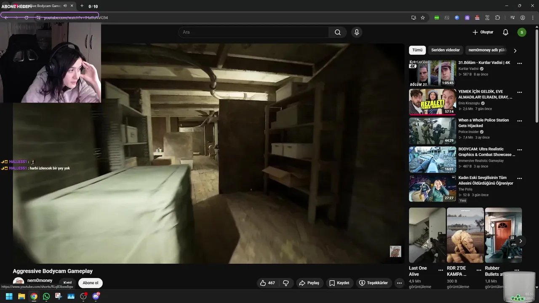The width and height of the screenshot is (539, 303).
Task: Click the blue play-button extension icon
Action: (x=457, y=18)
